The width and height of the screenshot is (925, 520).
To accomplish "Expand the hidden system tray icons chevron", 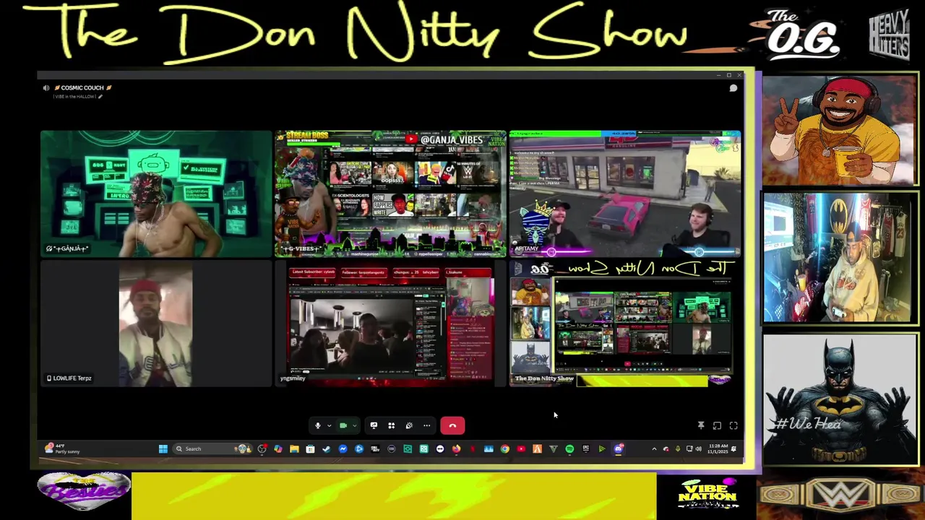I will [x=654, y=448].
